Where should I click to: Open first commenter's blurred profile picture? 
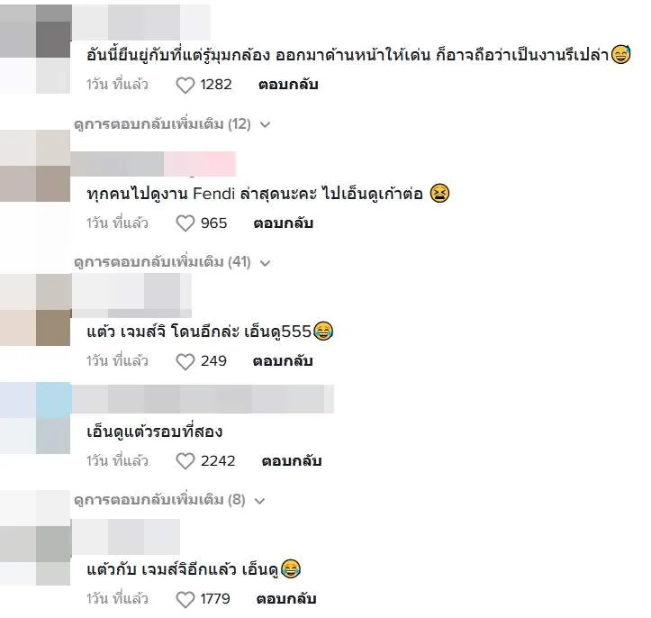[x=35, y=49]
